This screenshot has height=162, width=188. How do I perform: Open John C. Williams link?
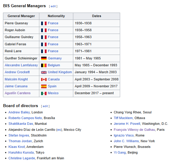126,141
